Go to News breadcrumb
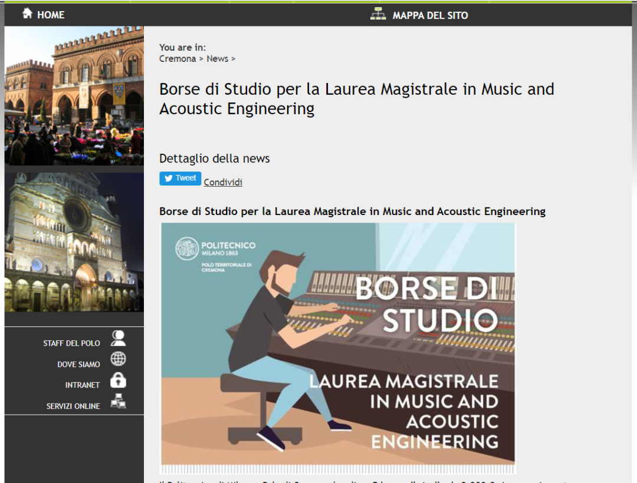 (217, 59)
